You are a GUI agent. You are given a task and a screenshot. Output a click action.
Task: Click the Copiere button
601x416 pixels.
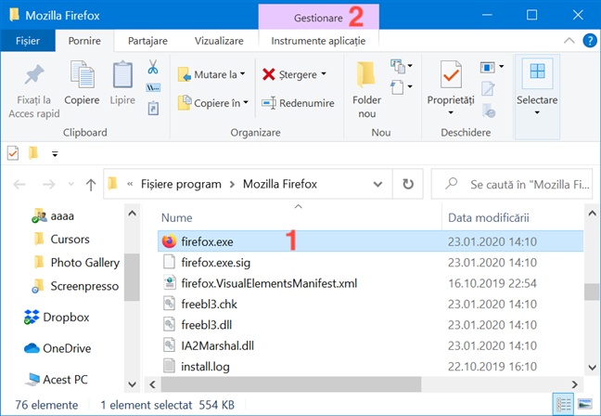pos(82,84)
